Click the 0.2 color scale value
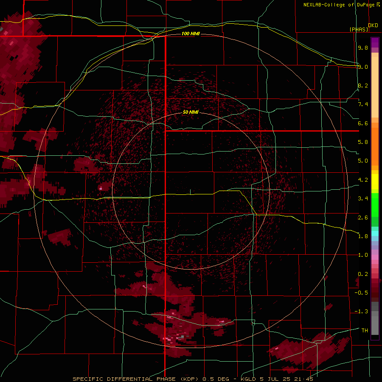Image resolution: width=382 pixels, height=382 pixels. [x=363, y=274]
